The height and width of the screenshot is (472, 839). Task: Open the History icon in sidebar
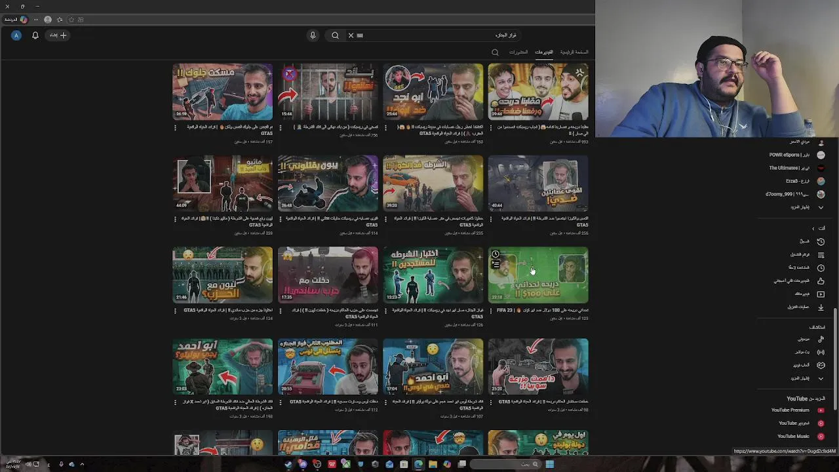821,241
